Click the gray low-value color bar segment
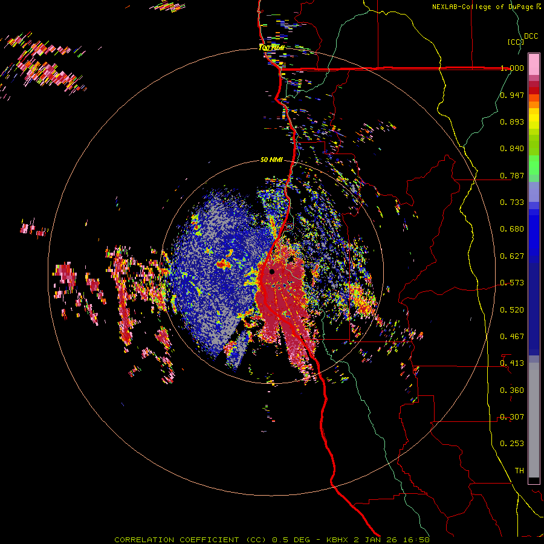 534,420
